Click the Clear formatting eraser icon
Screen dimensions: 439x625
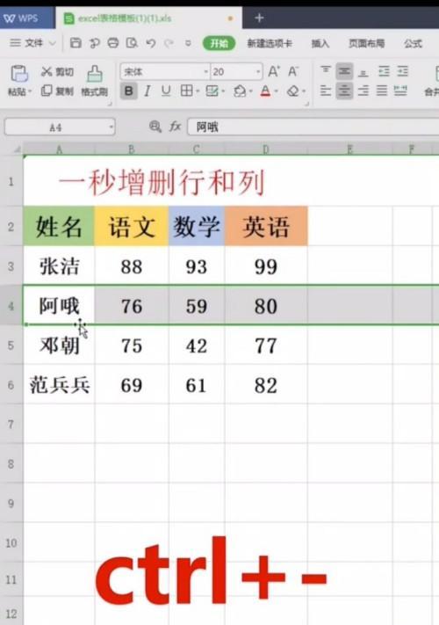tap(293, 91)
